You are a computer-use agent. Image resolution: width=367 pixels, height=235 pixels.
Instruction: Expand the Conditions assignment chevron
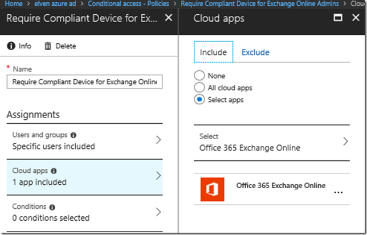coord(158,212)
